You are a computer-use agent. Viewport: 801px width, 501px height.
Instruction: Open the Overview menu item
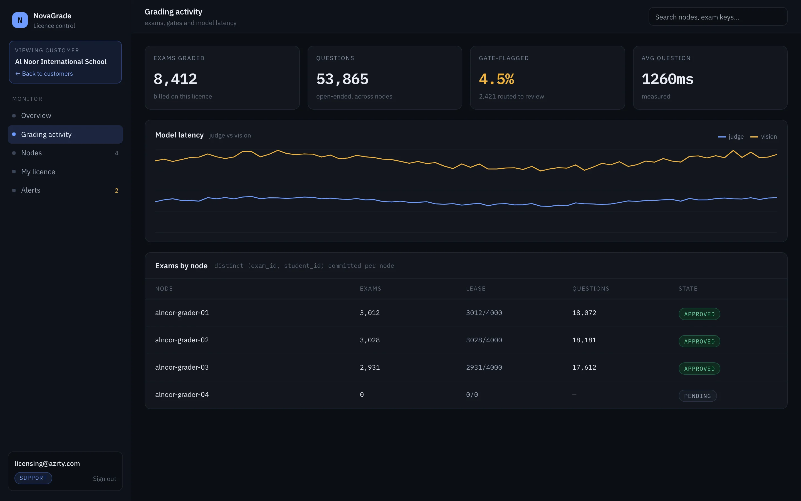pos(65,116)
